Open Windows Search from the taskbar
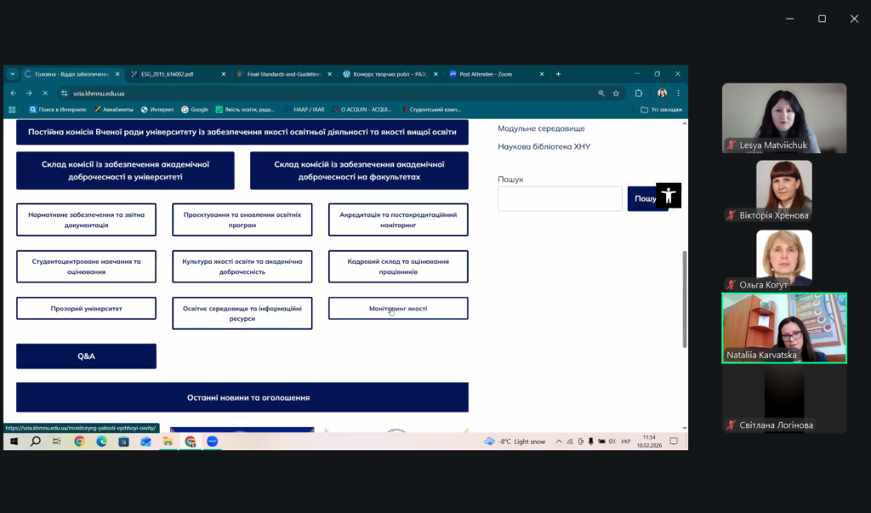871x513 pixels. 35,442
